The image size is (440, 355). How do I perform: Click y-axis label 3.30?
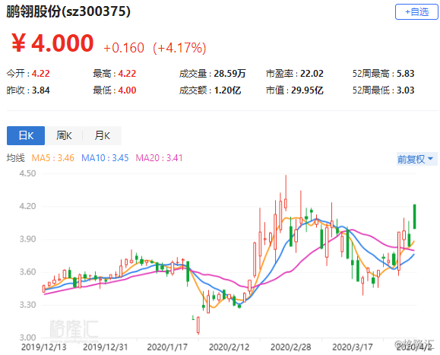click(x=27, y=305)
